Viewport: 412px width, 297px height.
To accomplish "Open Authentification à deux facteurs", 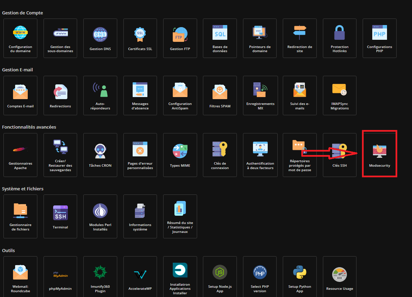I will click(x=260, y=155).
